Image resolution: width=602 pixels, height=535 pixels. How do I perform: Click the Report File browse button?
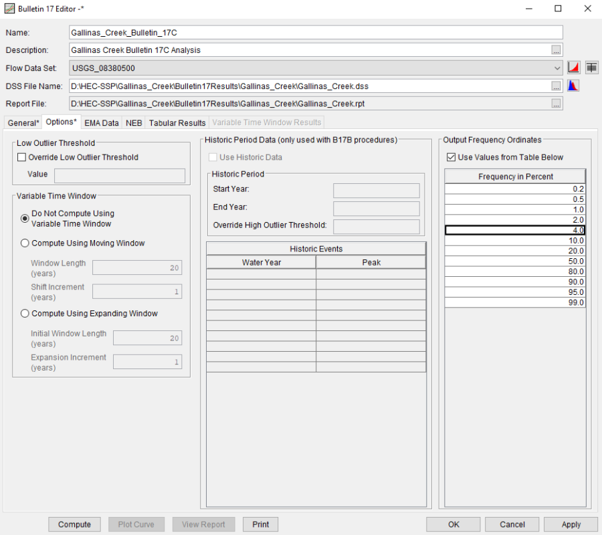coord(556,104)
